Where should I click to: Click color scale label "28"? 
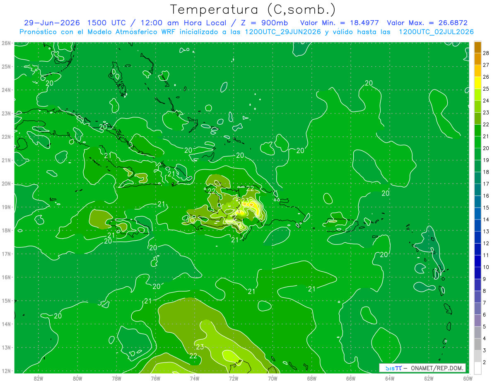[486, 53]
